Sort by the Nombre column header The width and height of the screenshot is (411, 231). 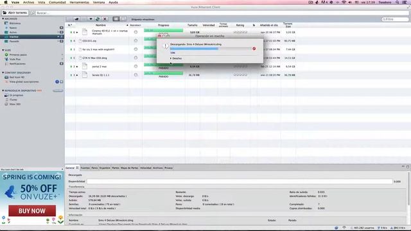click(101, 25)
